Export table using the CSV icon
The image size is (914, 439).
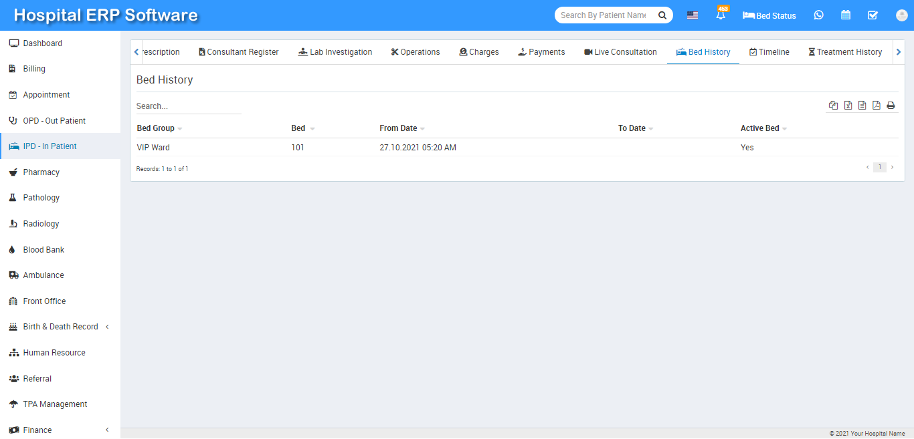[862, 106]
